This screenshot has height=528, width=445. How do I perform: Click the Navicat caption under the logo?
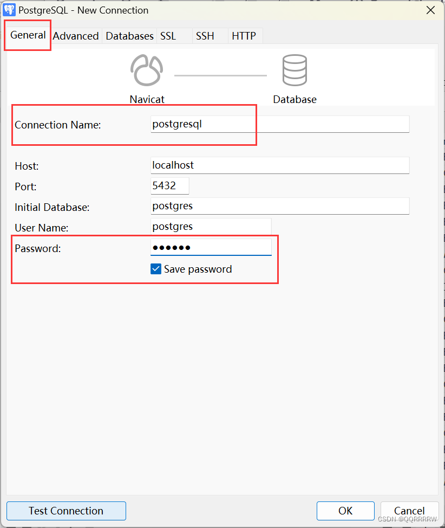(147, 99)
